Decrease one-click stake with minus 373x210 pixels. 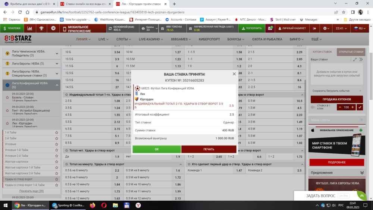click(x=340, y=107)
